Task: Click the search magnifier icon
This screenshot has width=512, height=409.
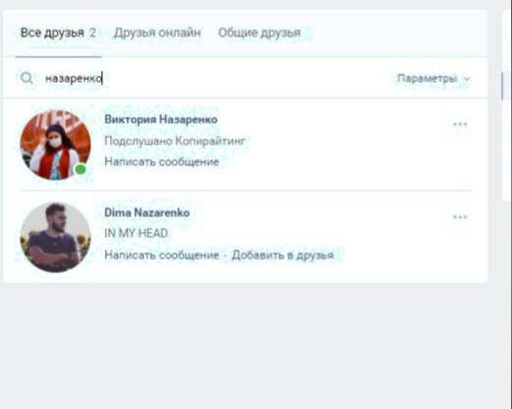Action: (27, 79)
